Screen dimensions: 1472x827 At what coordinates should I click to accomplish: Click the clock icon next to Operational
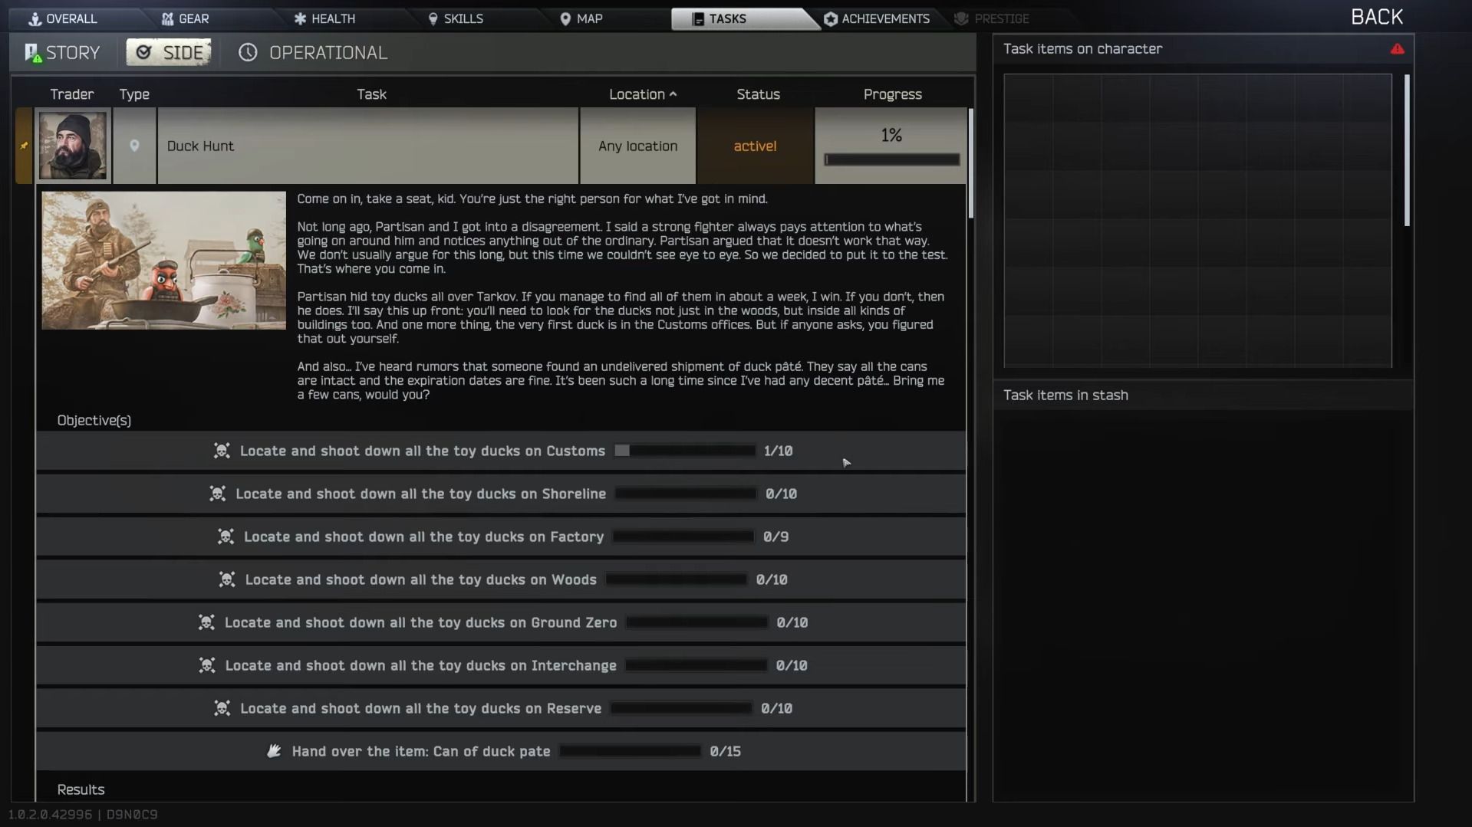247,53
